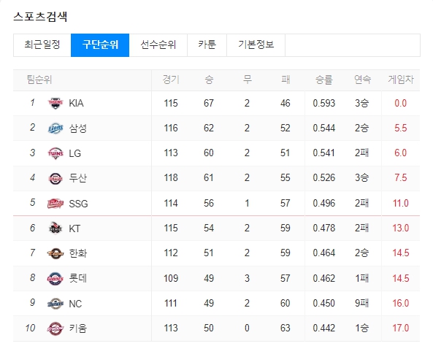Open the KT team name link
The width and height of the screenshot is (433, 346).
pos(74,228)
